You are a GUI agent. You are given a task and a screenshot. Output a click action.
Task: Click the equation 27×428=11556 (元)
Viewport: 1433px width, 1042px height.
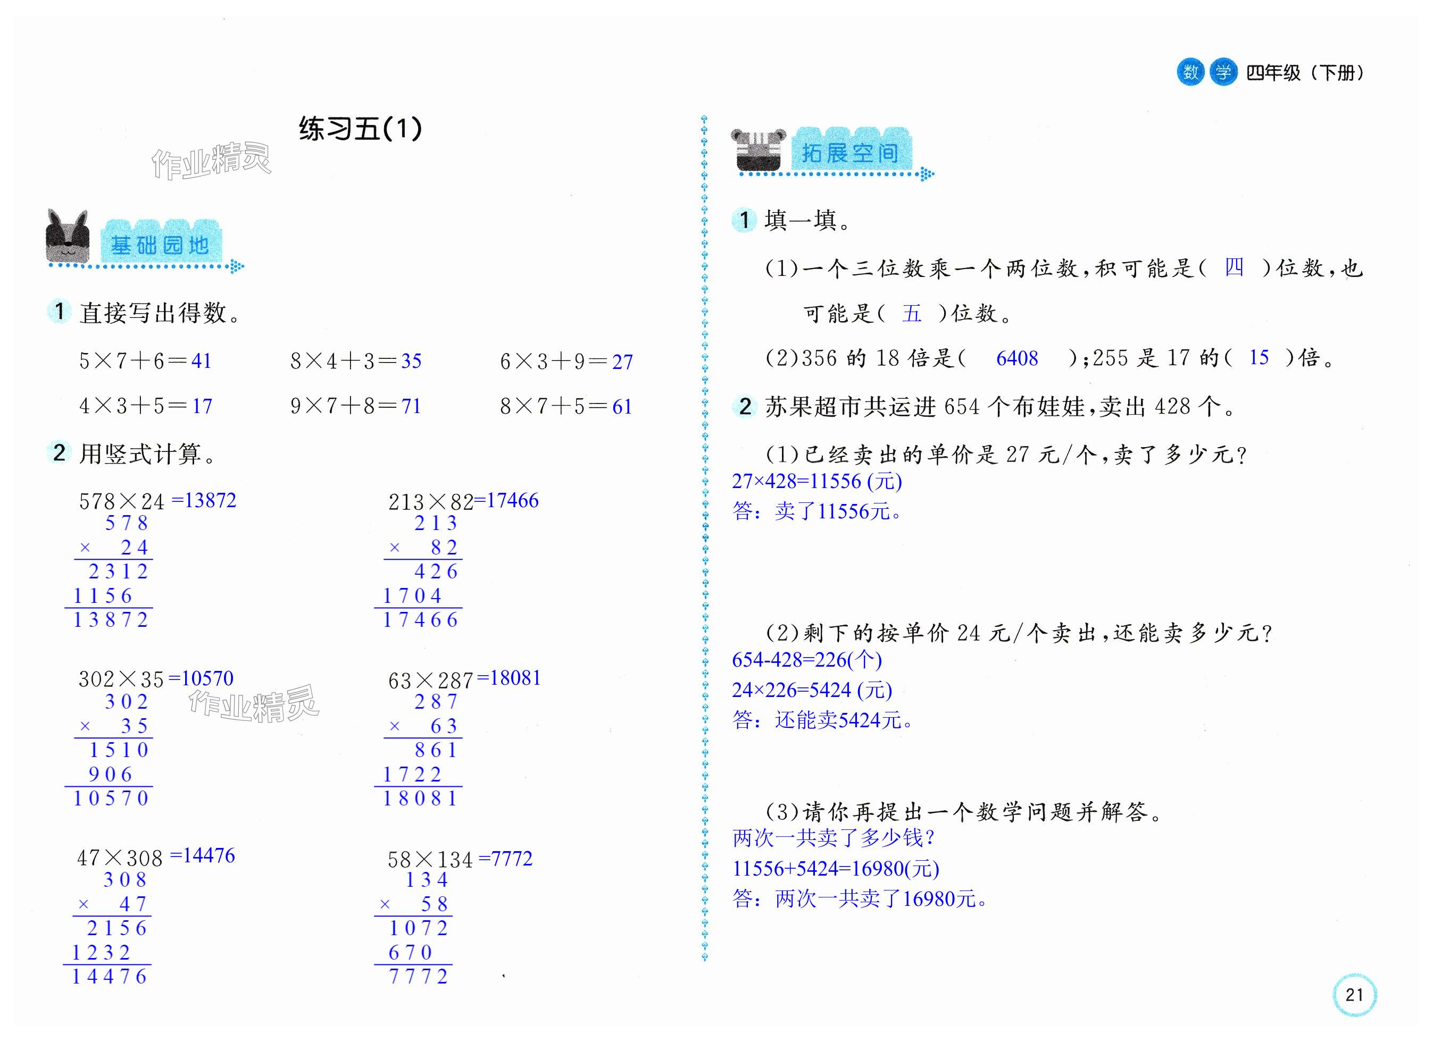(817, 481)
